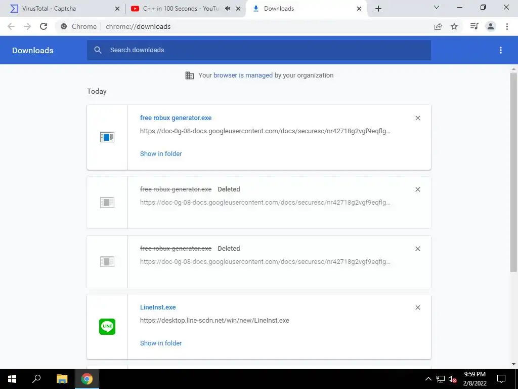This screenshot has height=389, width=518.
Task: Click the Chrome taskbar icon
Action: [87, 379]
